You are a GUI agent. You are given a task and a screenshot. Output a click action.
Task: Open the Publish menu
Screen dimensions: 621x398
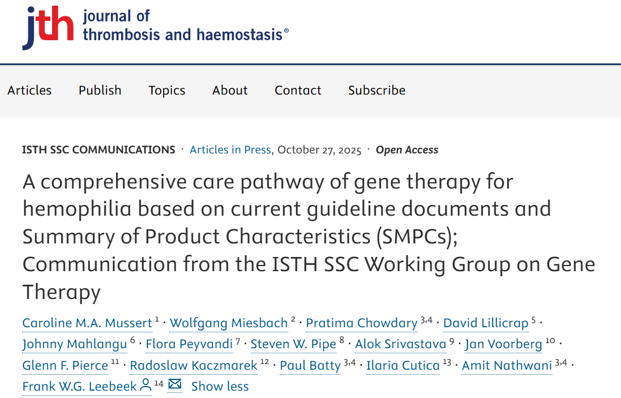[x=100, y=90]
